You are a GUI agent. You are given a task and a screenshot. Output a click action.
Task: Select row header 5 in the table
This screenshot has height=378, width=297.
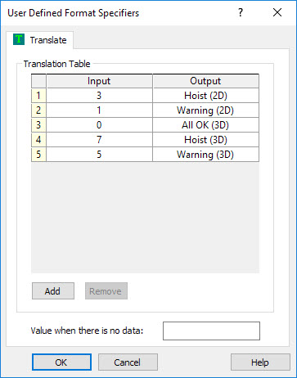(38, 155)
